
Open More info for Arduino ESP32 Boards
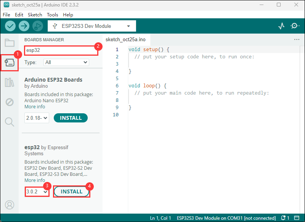35,107
